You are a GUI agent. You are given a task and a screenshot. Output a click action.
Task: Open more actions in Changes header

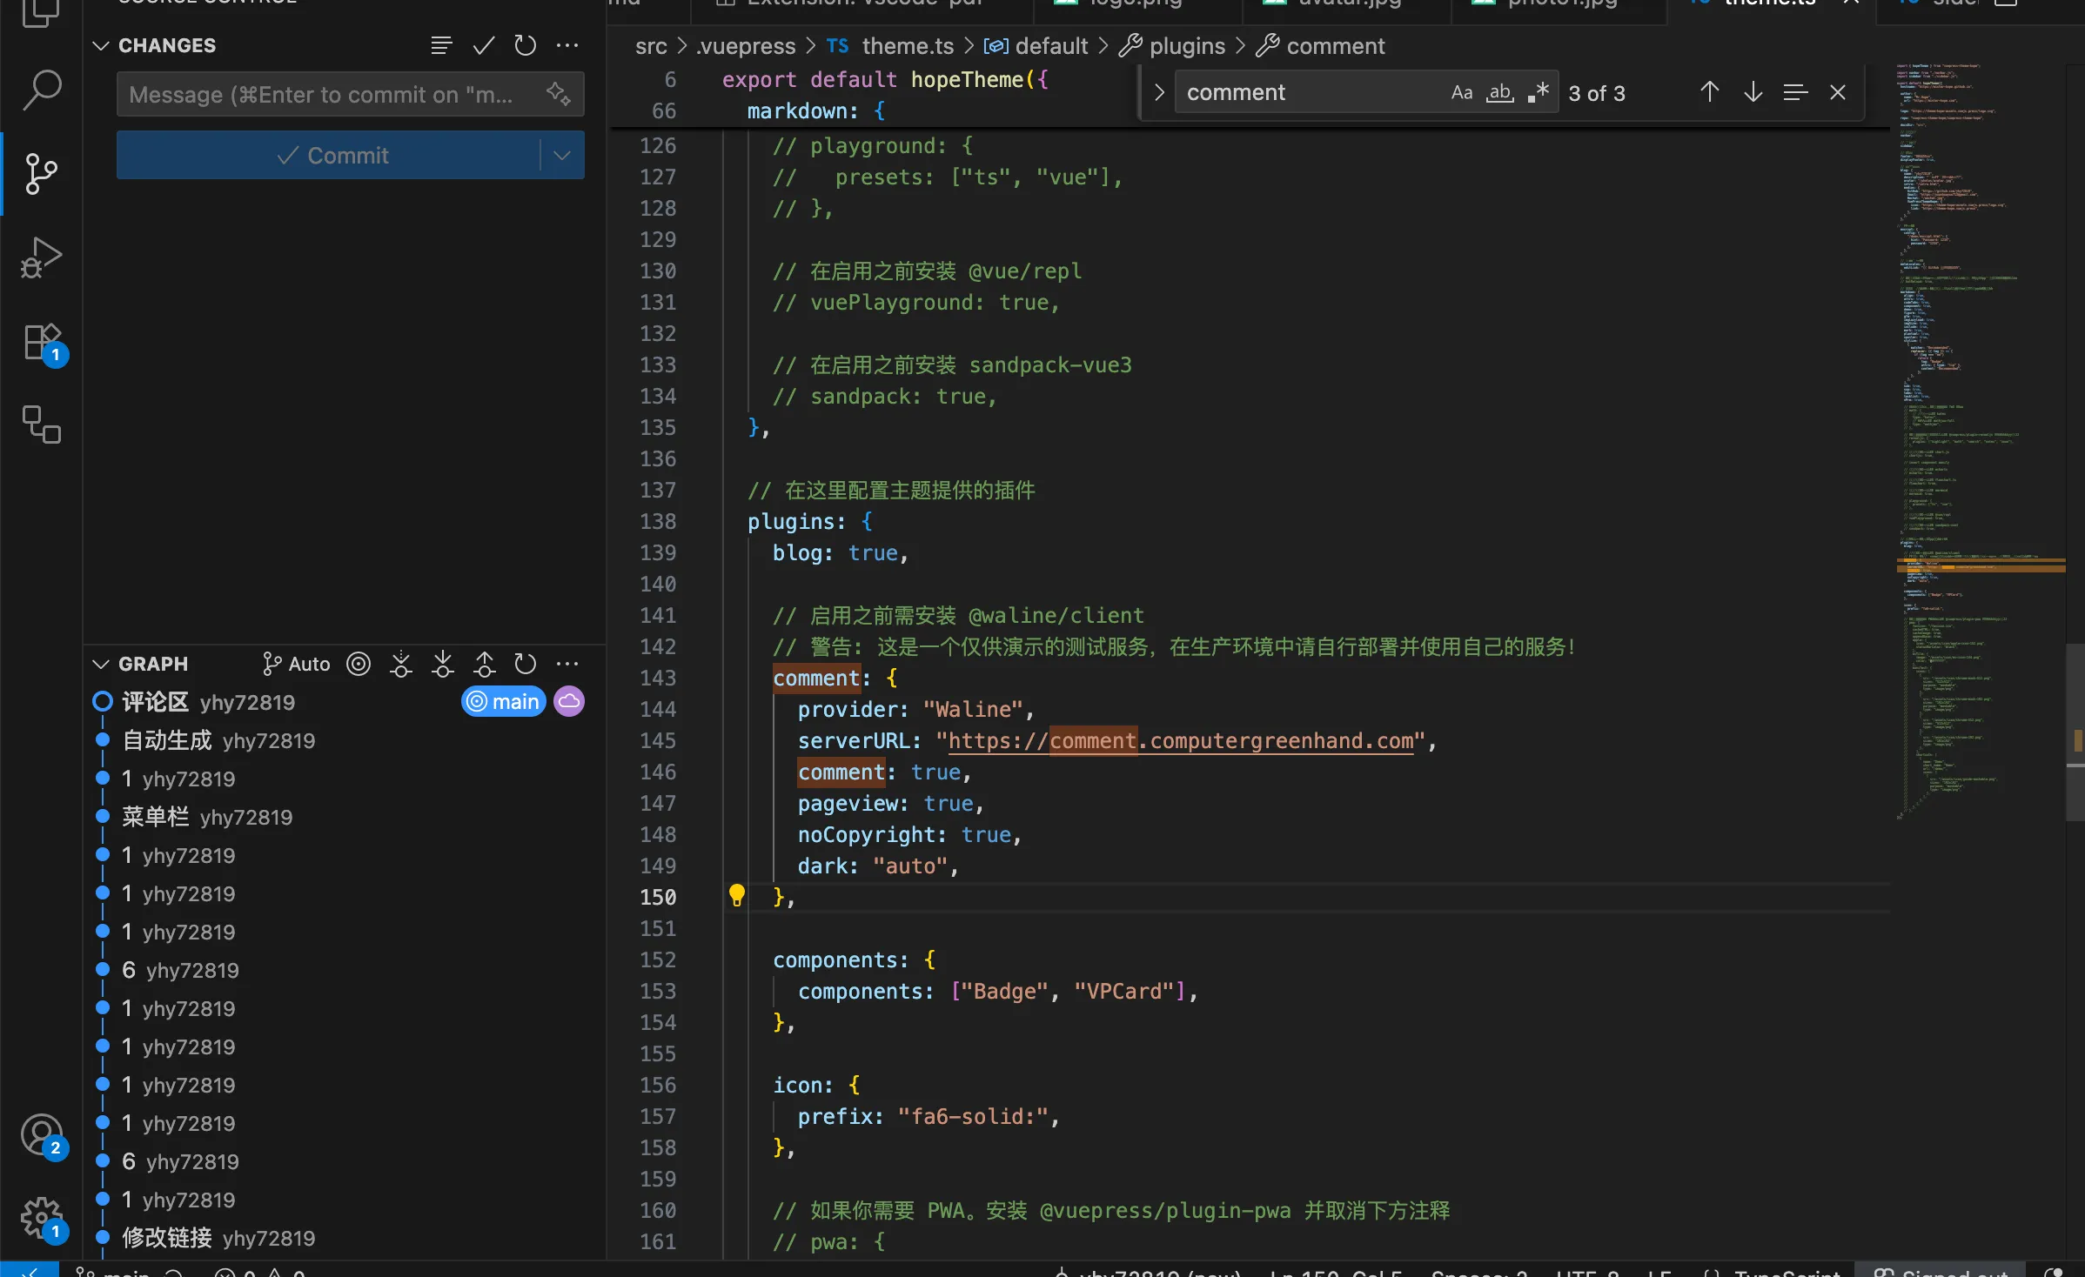[x=567, y=45]
